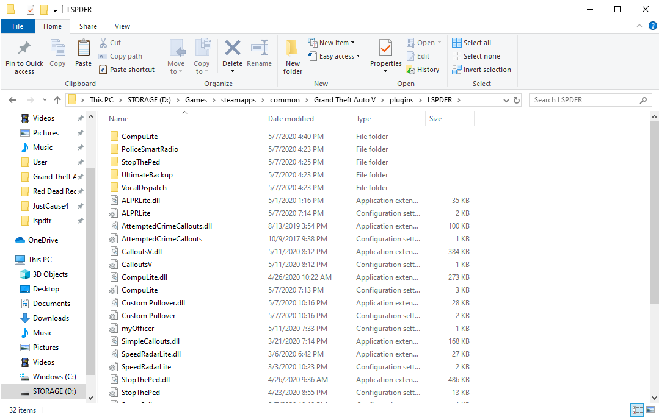The image size is (659, 417).
Task: Sort by Date modified column header
Action: (308, 119)
